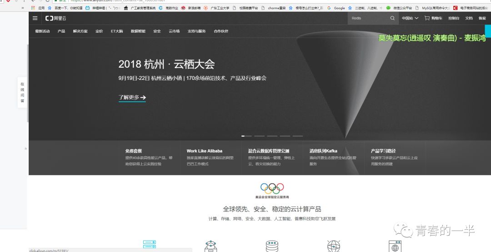Open the 云市场 menu item
Image resolution: width=491 pixels, height=252 pixels.
pos(174,31)
